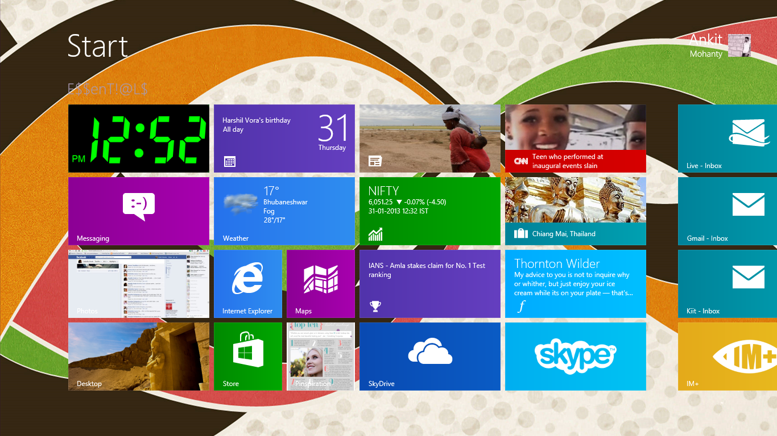Open the Chiang Mai temple photo
The image size is (777, 436).
(x=576, y=200)
